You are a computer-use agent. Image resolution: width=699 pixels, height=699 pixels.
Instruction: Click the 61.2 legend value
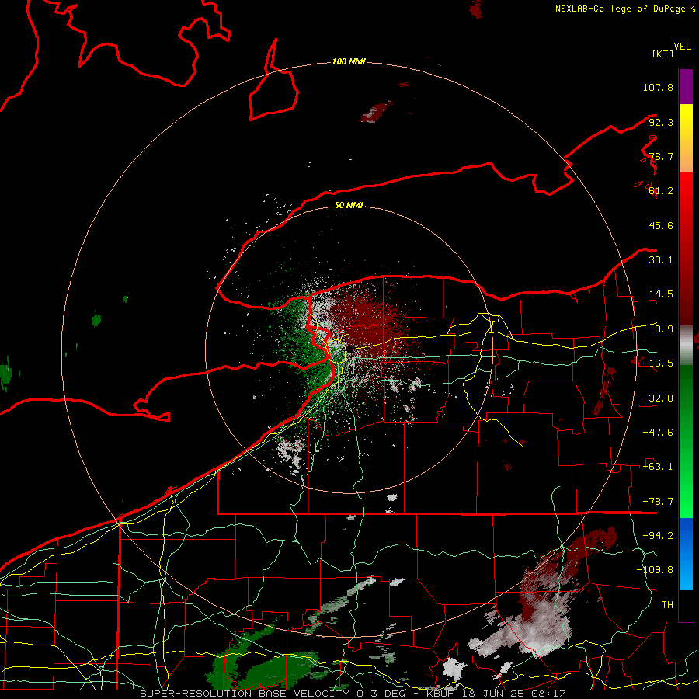coord(661,191)
